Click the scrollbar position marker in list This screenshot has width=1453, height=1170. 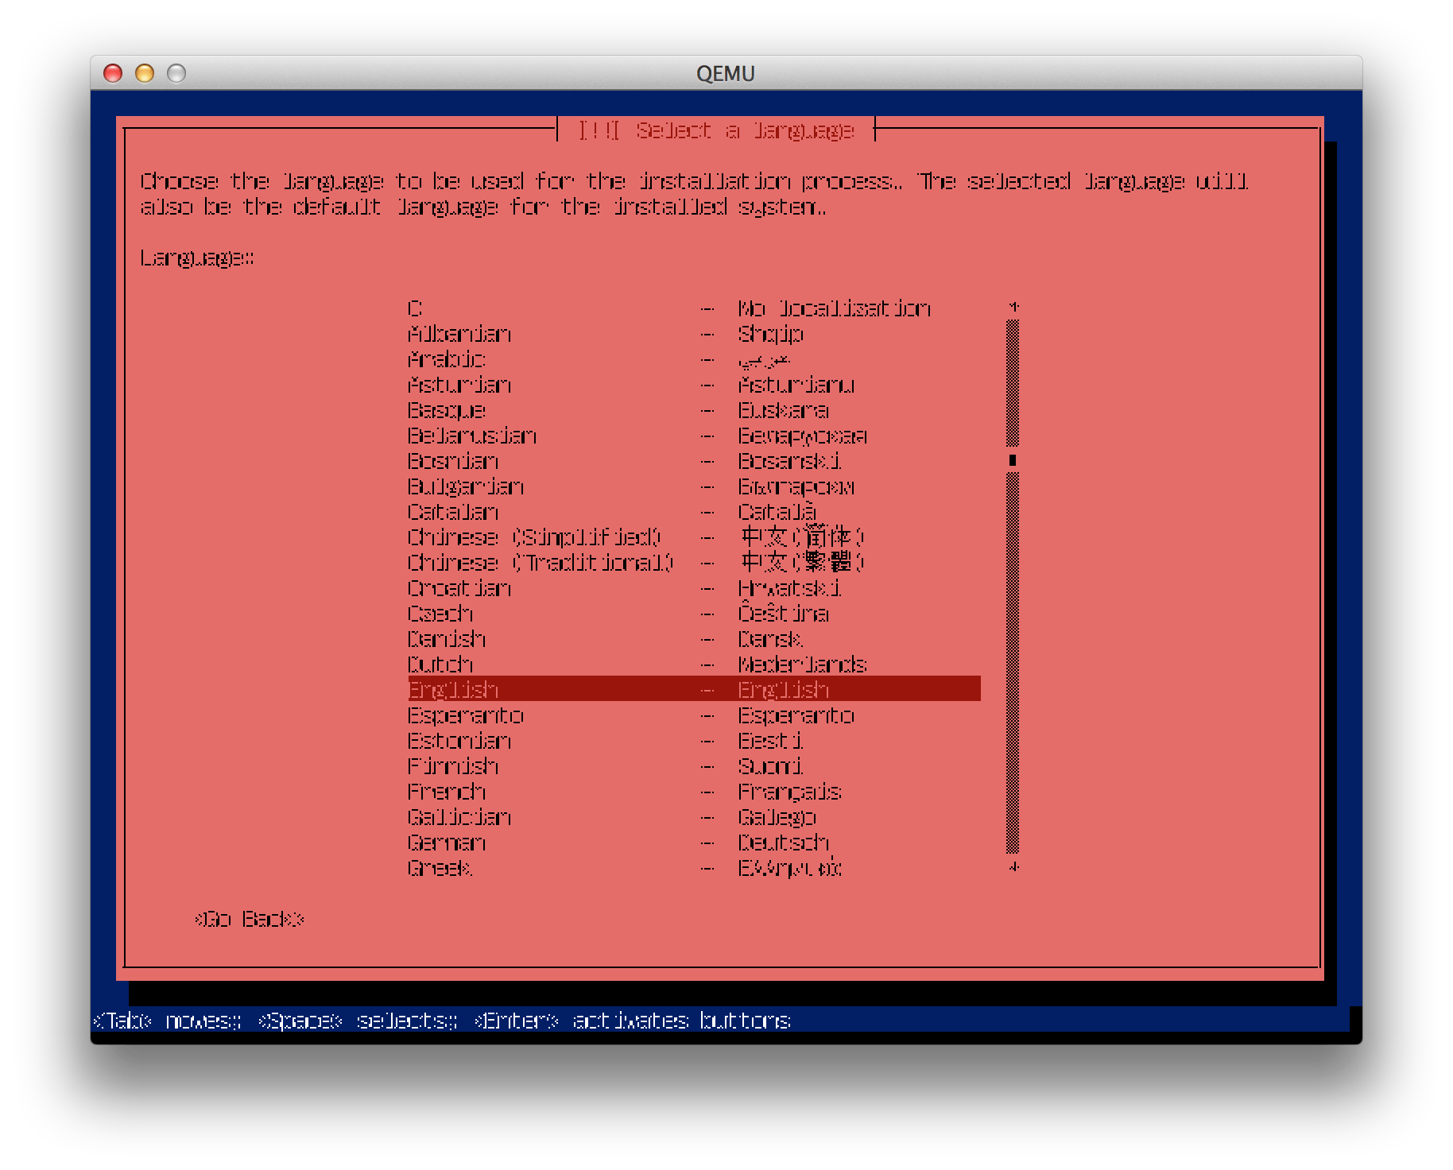[1013, 460]
